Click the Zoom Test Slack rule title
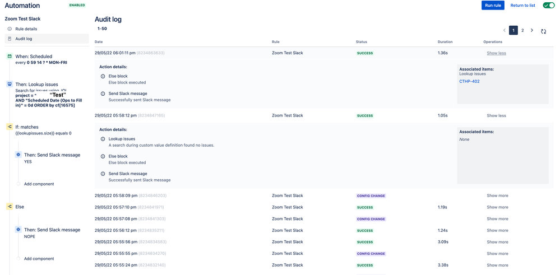 (22, 18)
